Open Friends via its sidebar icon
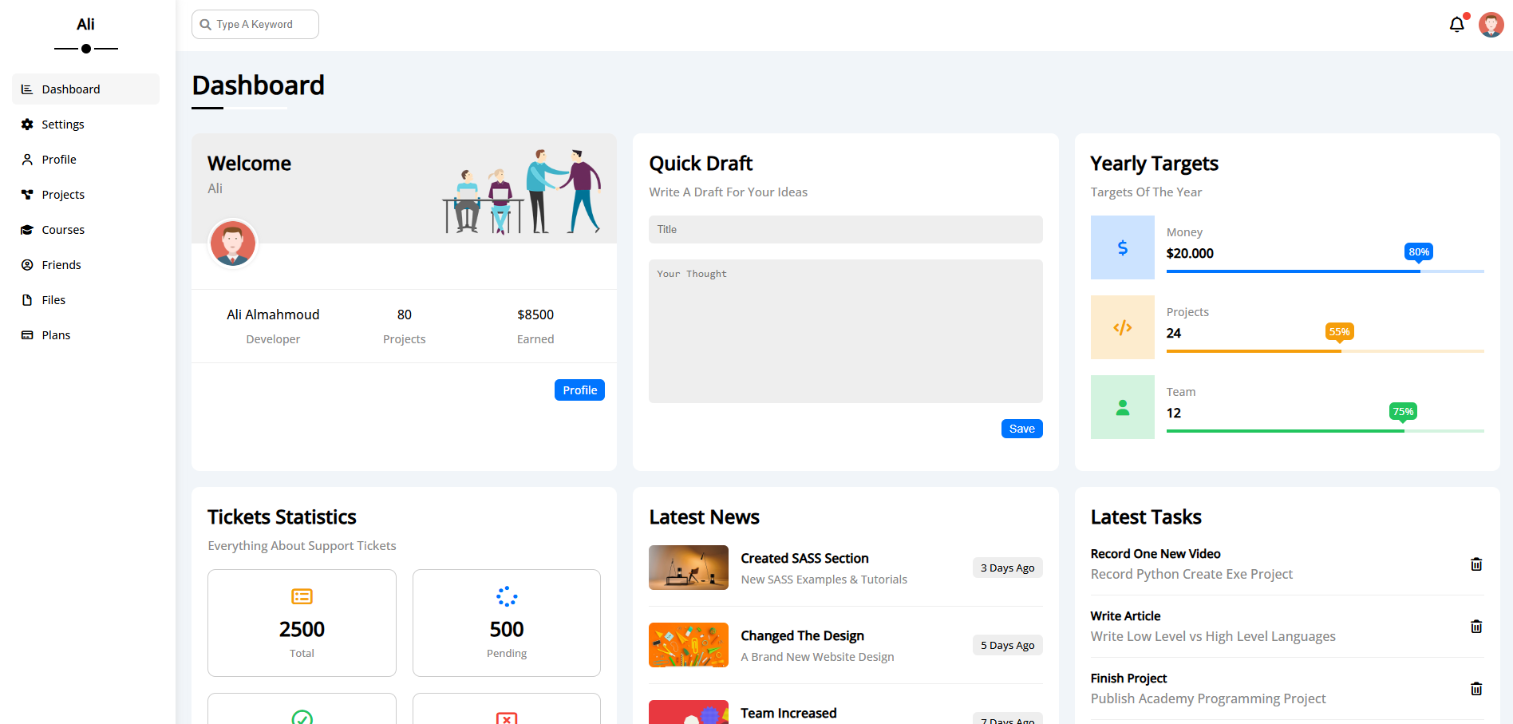The width and height of the screenshot is (1513, 724). pyautogui.click(x=26, y=264)
